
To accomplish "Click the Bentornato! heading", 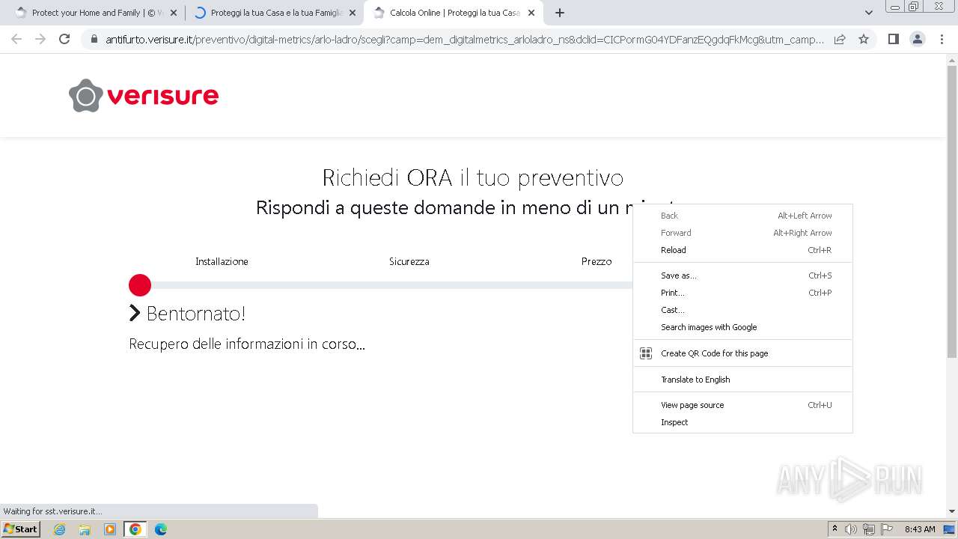I will (x=196, y=314).
